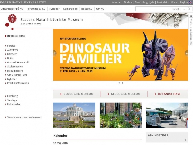Screen dimensions: 193x145
Task: Open the garden shop plants photo
Action: click(x=121, y=115)
